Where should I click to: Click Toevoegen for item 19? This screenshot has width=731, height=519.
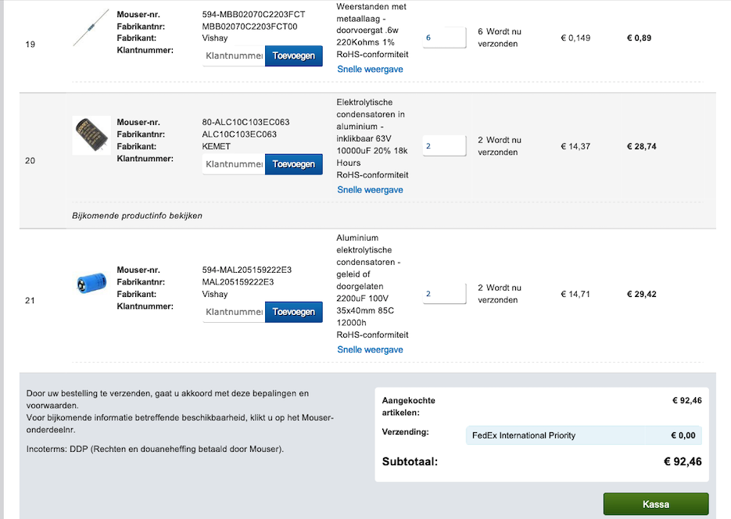pyautogui.click(x=293, y=56)
